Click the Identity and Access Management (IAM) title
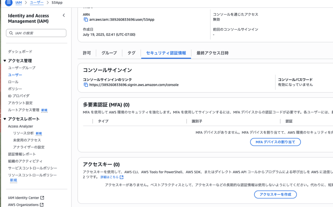Screen dimensions: 333x207 [29, 18]
